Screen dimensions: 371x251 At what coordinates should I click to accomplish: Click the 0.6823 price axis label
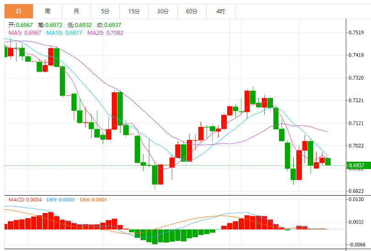click(356, 191)
